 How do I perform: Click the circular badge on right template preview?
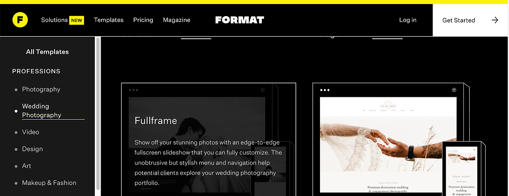click(454, 90)
